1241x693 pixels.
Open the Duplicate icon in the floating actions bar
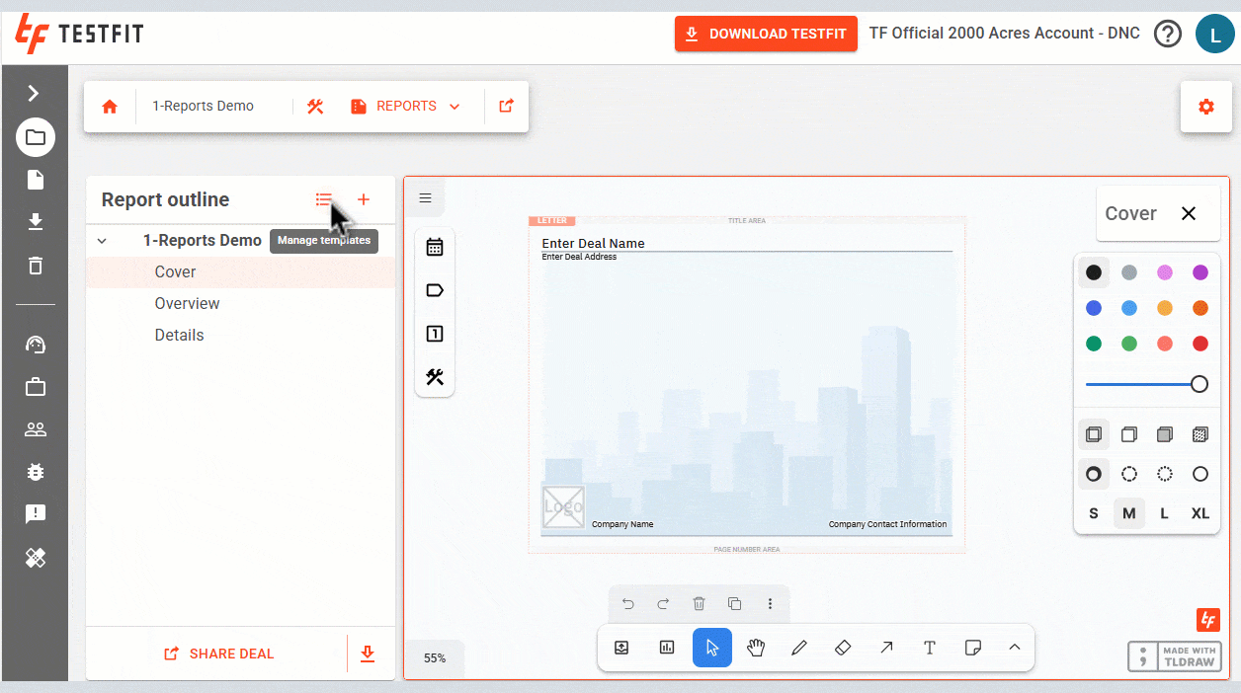point(734,603)
